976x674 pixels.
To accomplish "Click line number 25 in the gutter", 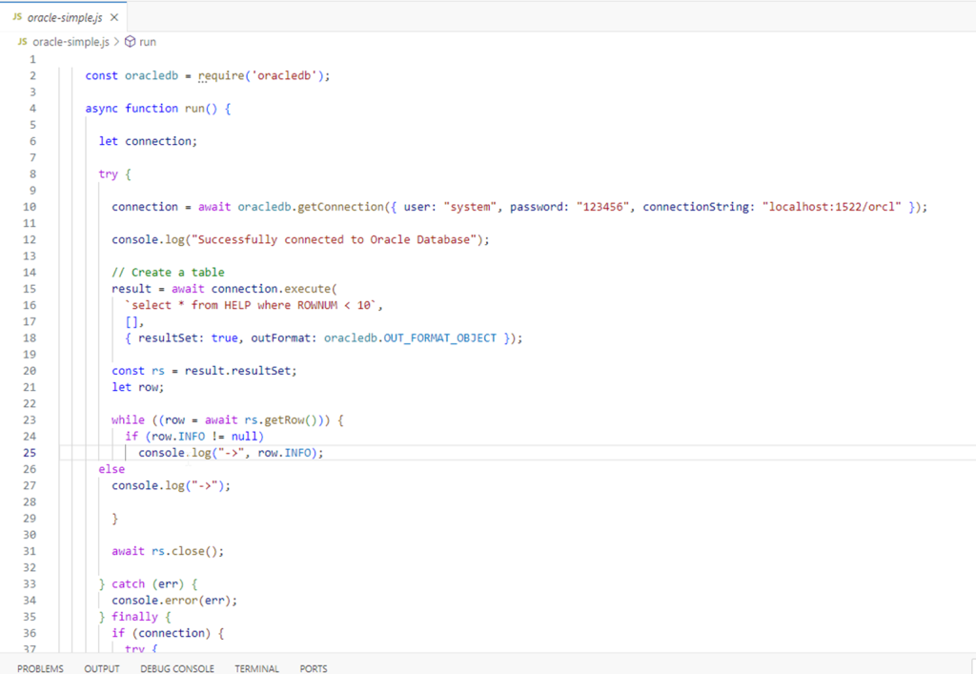I will pyautogui.click(x=30, y=453).
